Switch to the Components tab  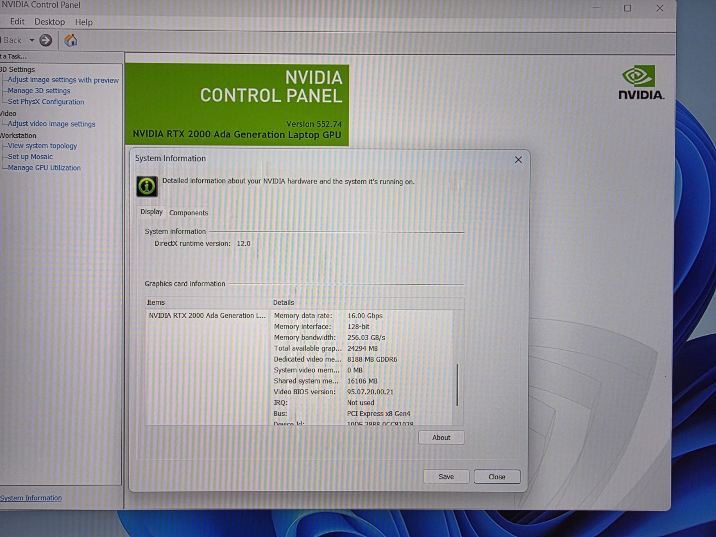tap(188, 213)
